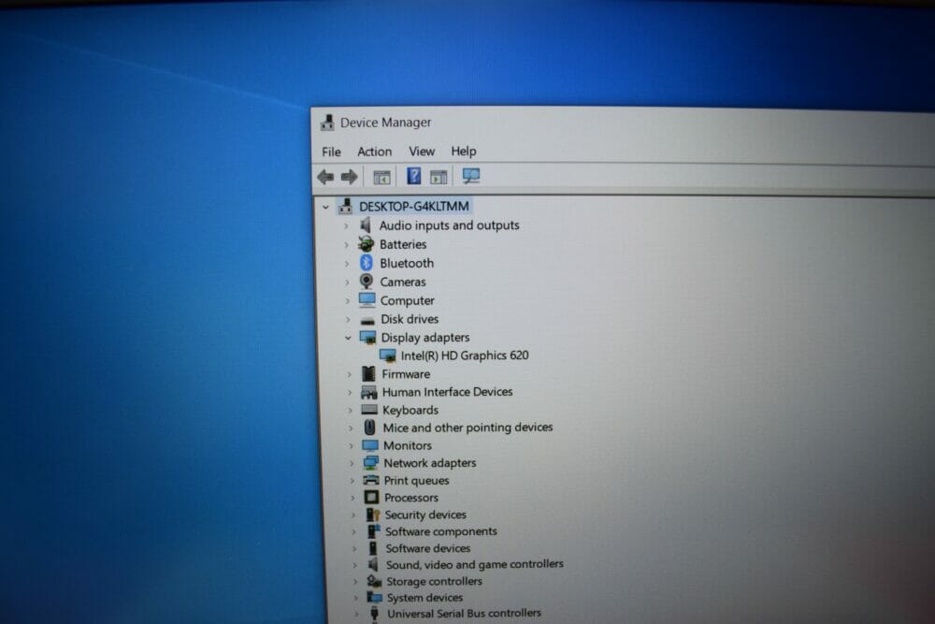Click the DESKTOP-G4KLTMM computer icon
Screen dimensions: 935x624
point(345,207)
